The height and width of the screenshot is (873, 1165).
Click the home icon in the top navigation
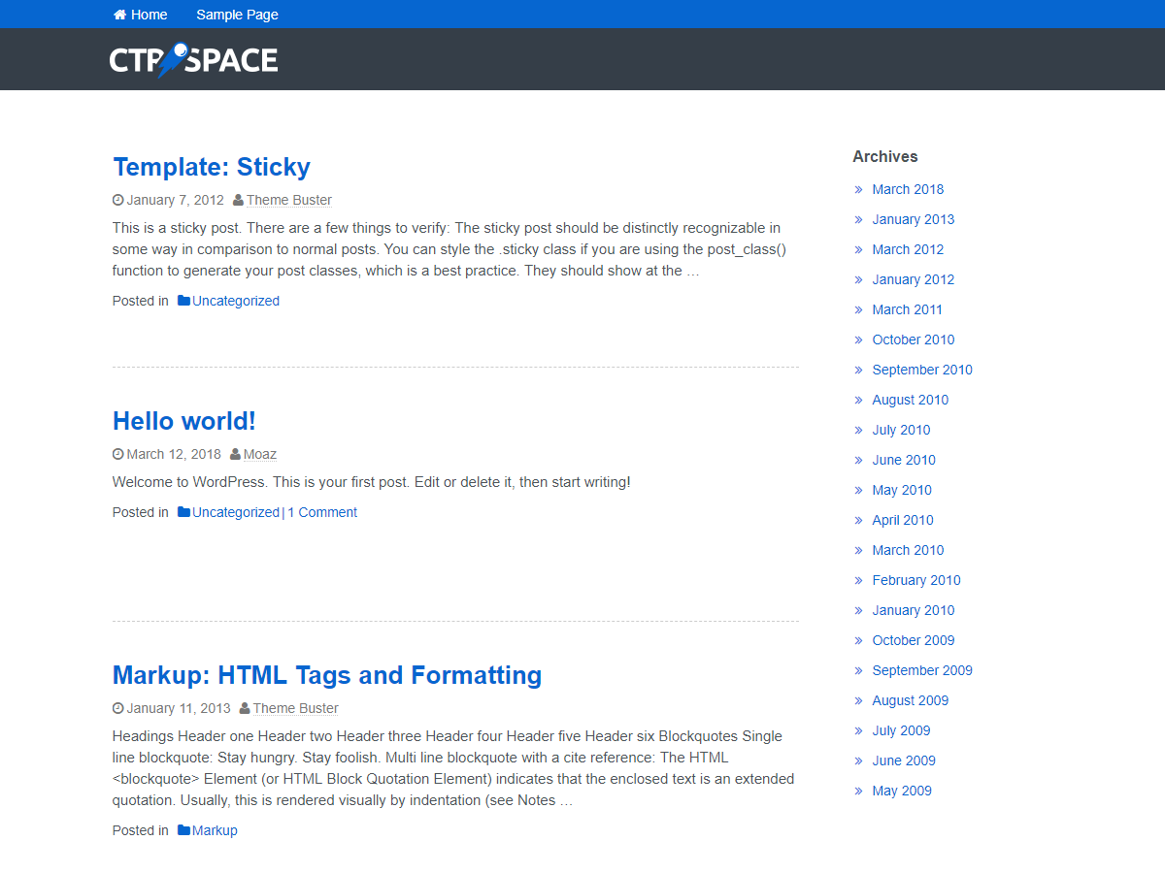pyautogui.click(x=119, y=15)
